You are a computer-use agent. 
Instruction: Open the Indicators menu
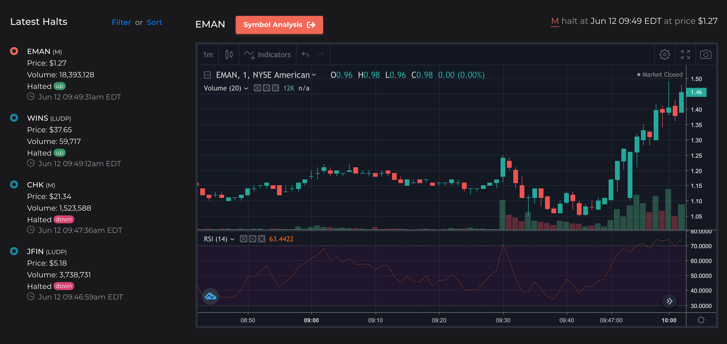(267, 55)
